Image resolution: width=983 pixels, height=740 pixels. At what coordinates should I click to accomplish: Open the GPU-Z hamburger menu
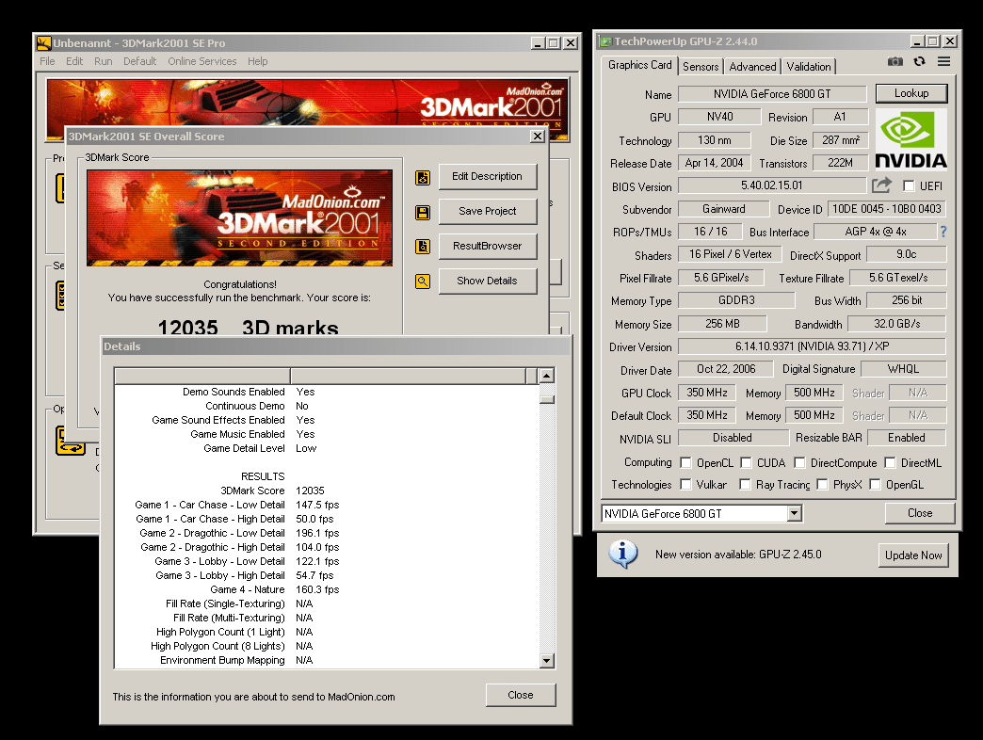[944, 61]
